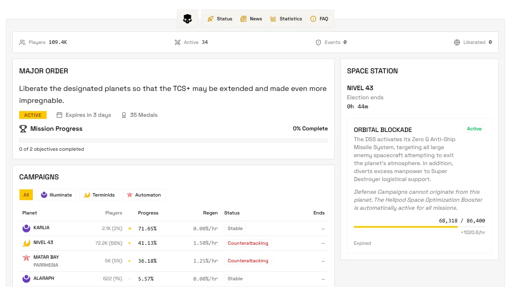This screenshot has height=287, width=511.
Task: Click the medal ribbon icon
Action: click(x=124, y=115)
